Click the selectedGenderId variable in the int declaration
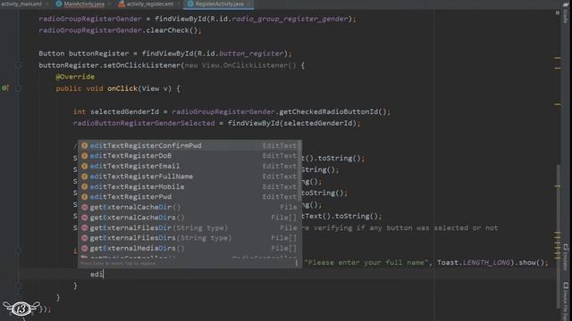Screen dimensions: 572x321 click(x=124, y=111)
